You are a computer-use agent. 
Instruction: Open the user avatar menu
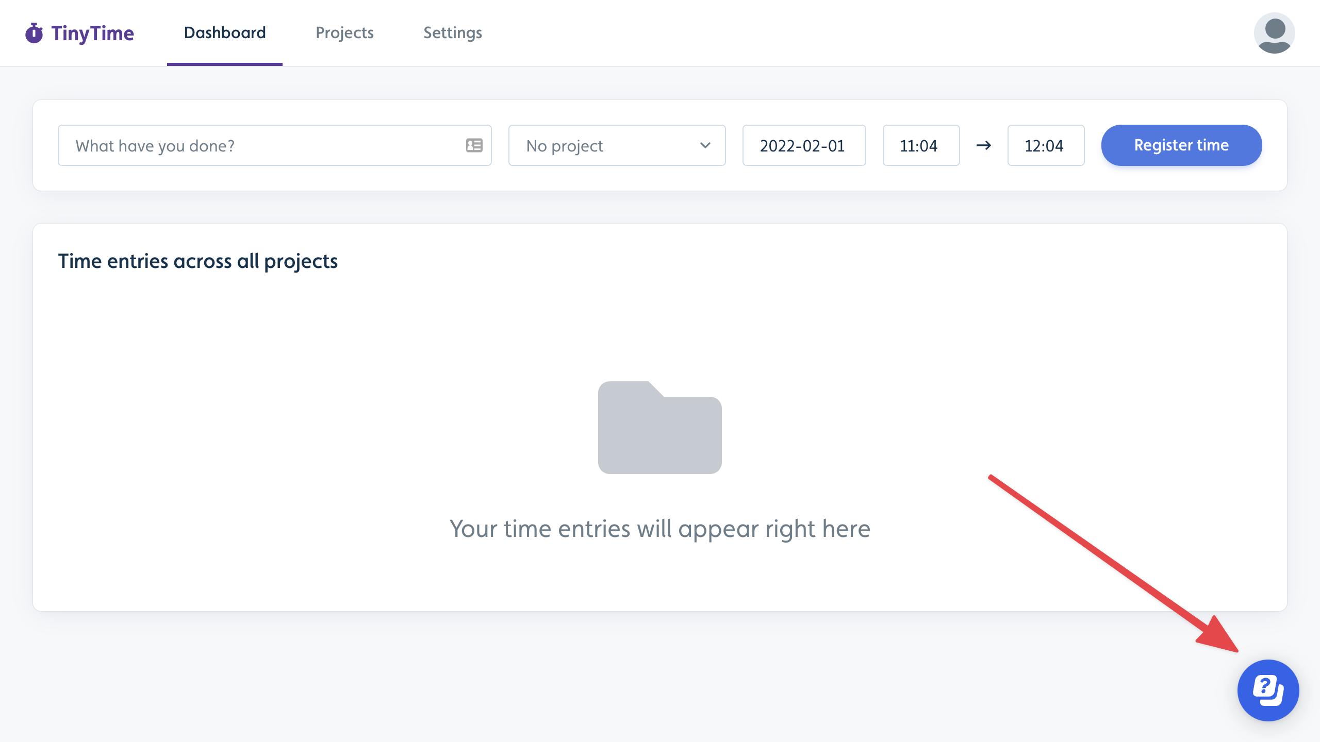pyautogui.click(x=1274, y=33)
